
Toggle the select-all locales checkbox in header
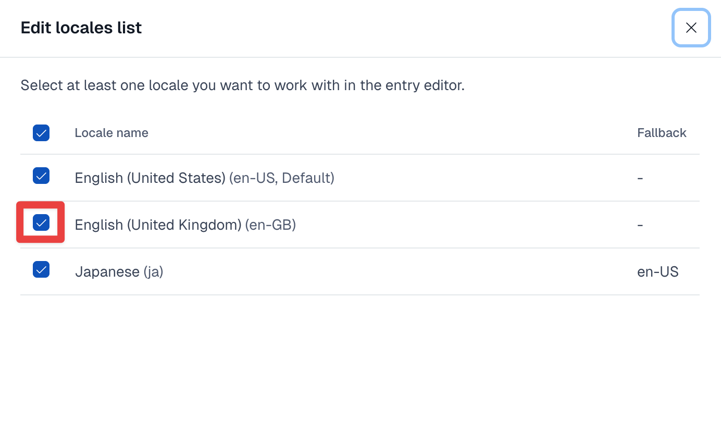click(41, 133)
